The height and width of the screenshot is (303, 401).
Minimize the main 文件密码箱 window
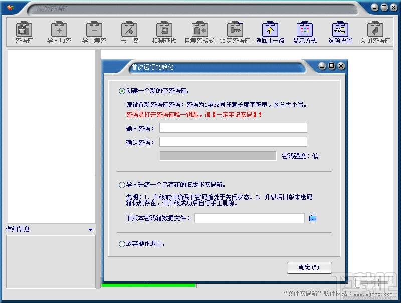click(x=374, y=7)
